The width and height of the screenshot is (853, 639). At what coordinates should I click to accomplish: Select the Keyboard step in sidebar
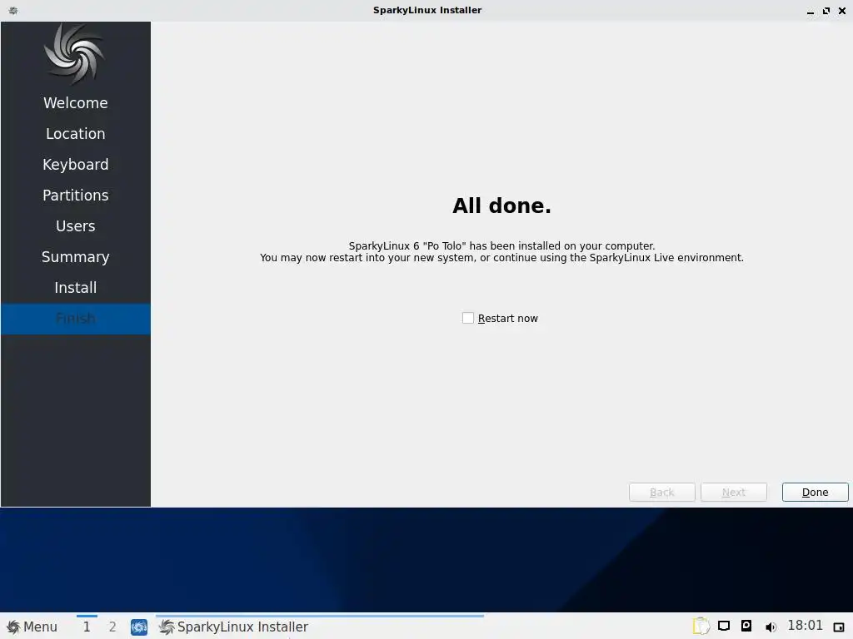pos(76,165)
